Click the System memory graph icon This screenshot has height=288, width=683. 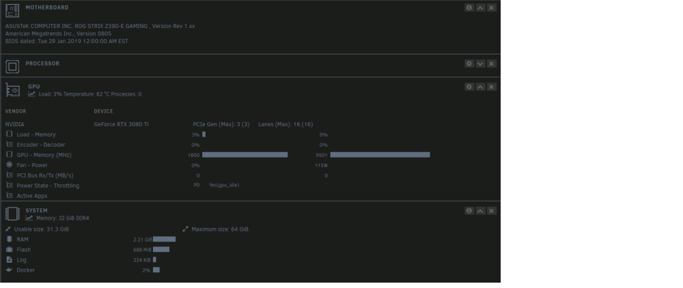click(29, 218)
